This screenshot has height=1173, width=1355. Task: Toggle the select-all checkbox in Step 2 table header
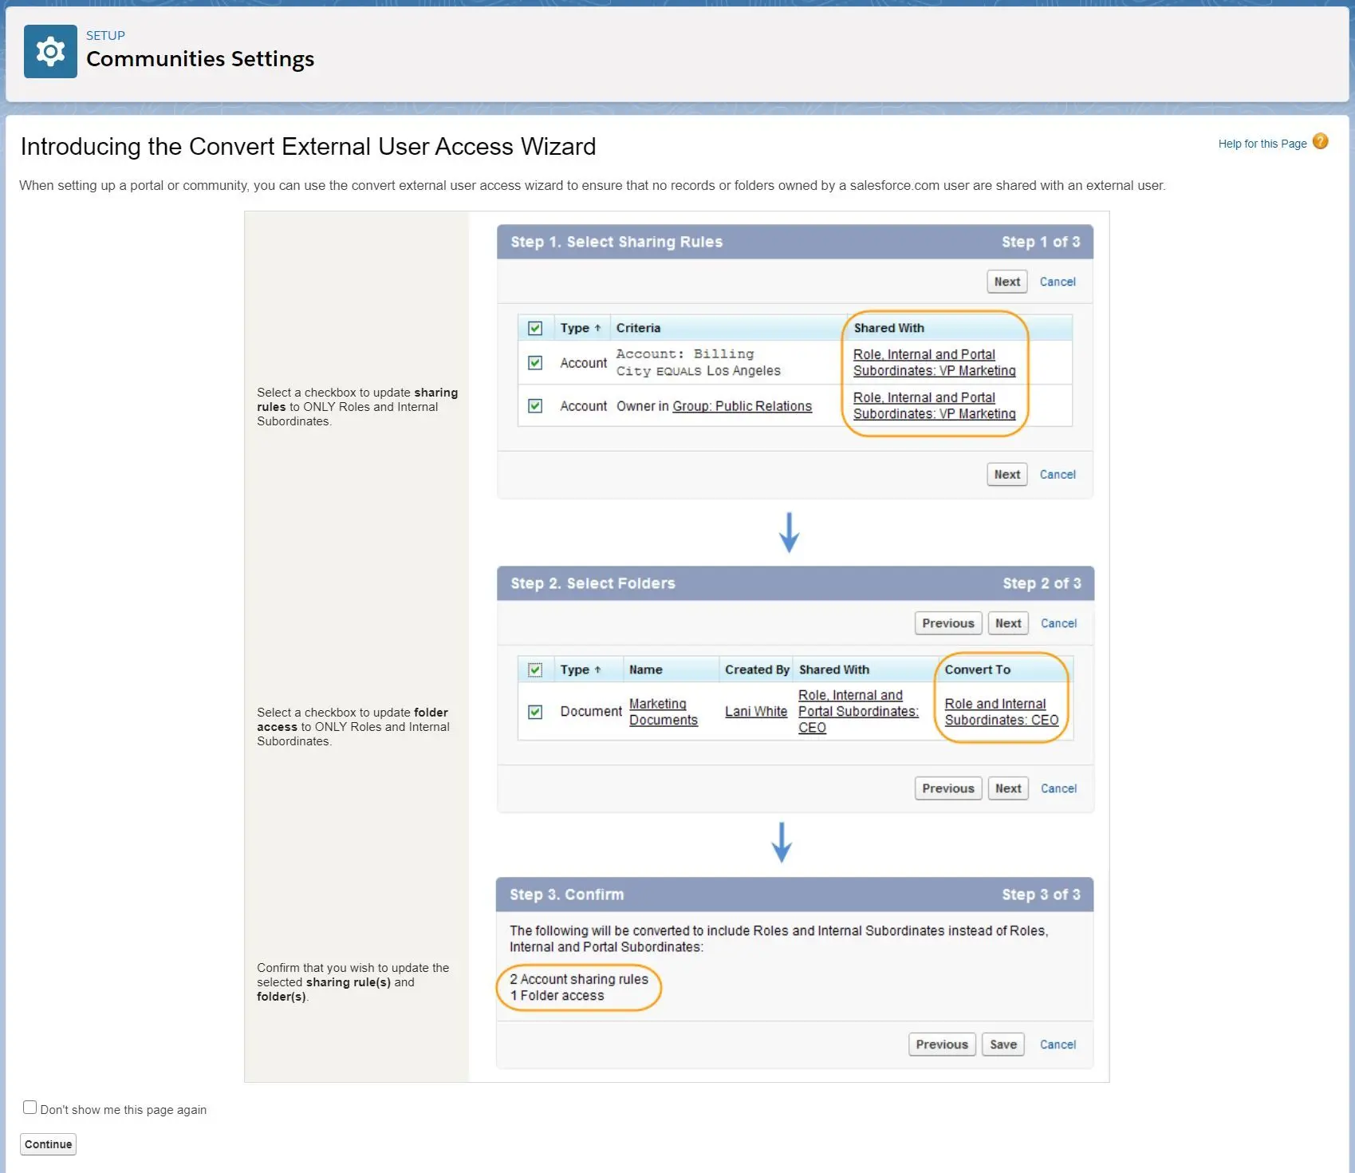(535, 669)
